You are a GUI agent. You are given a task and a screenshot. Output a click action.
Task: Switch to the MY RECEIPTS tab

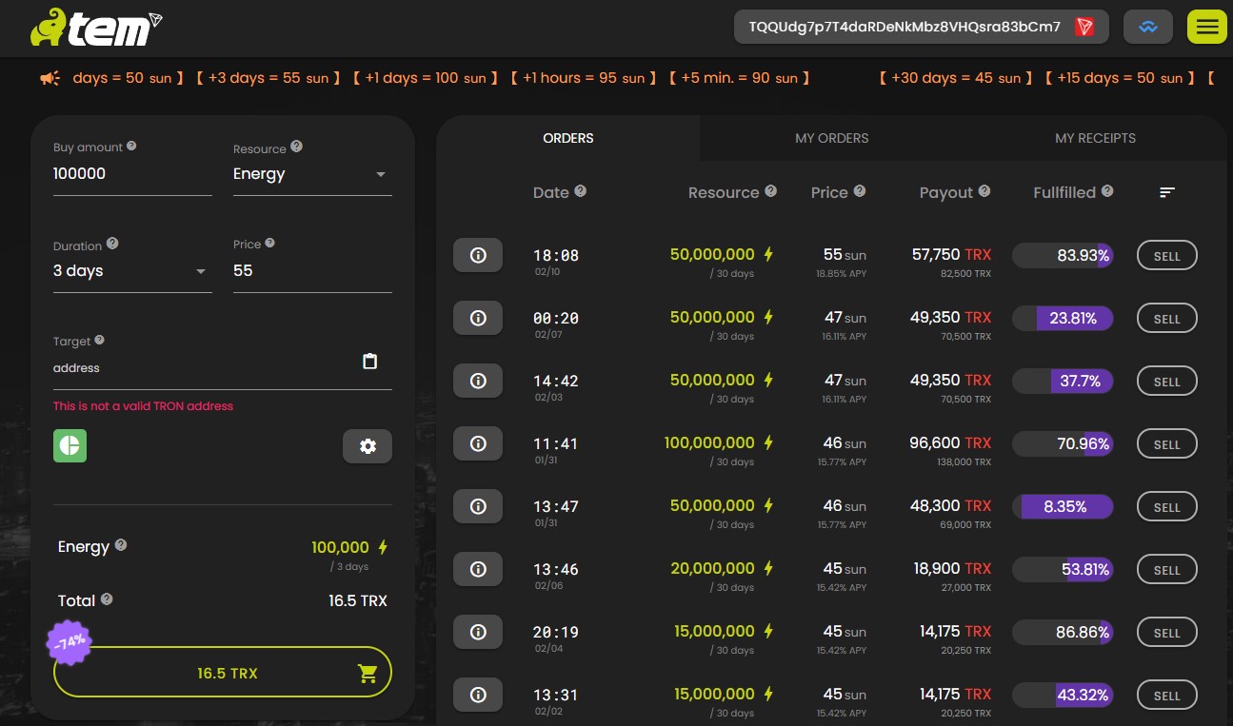1096,138
